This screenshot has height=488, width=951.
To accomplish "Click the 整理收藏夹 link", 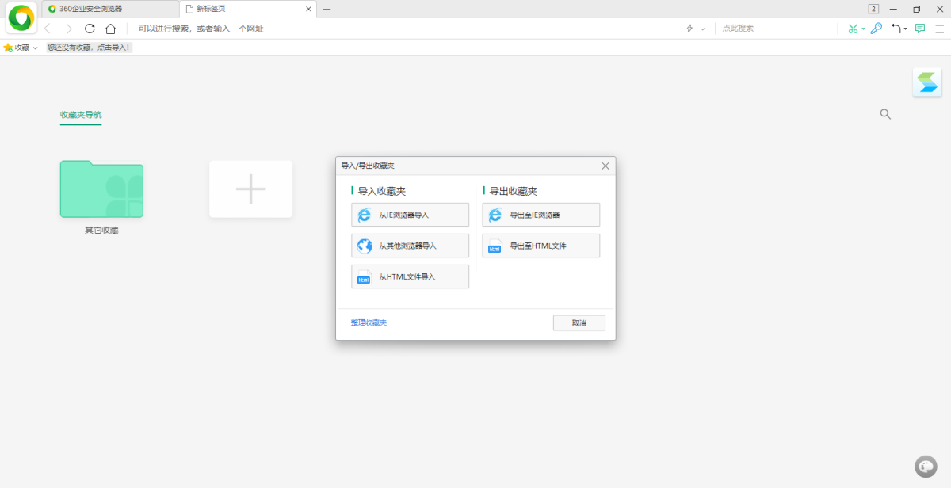I will 368,322.
